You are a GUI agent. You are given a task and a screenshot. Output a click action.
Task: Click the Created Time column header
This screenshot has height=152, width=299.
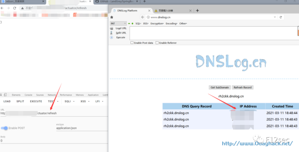point(282,106)
